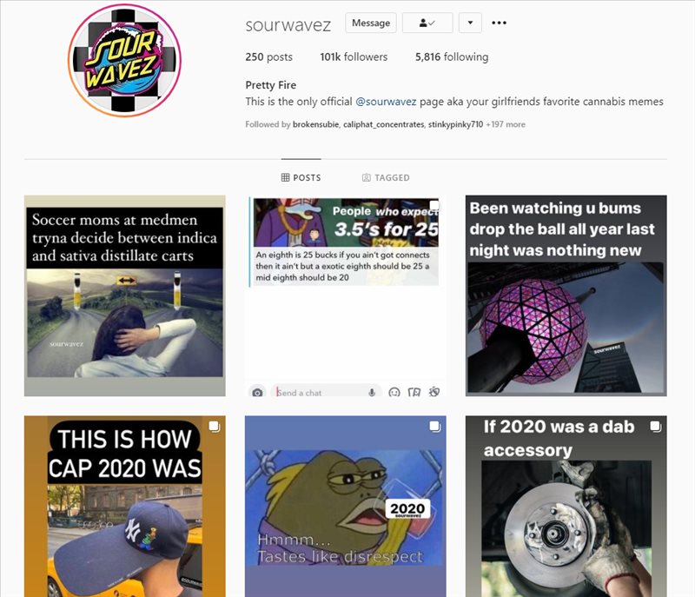The height and width of the screenshot is (597, 695).
Task: Select the POSTS tab
Action: (x=301, y=178)
